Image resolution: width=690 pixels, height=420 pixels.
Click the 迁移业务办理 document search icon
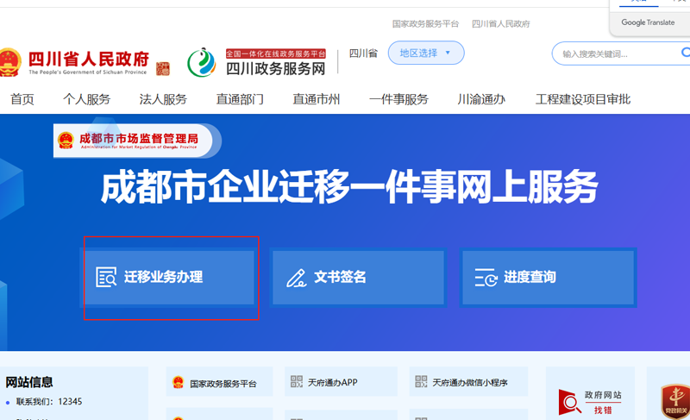pos(106,277)
